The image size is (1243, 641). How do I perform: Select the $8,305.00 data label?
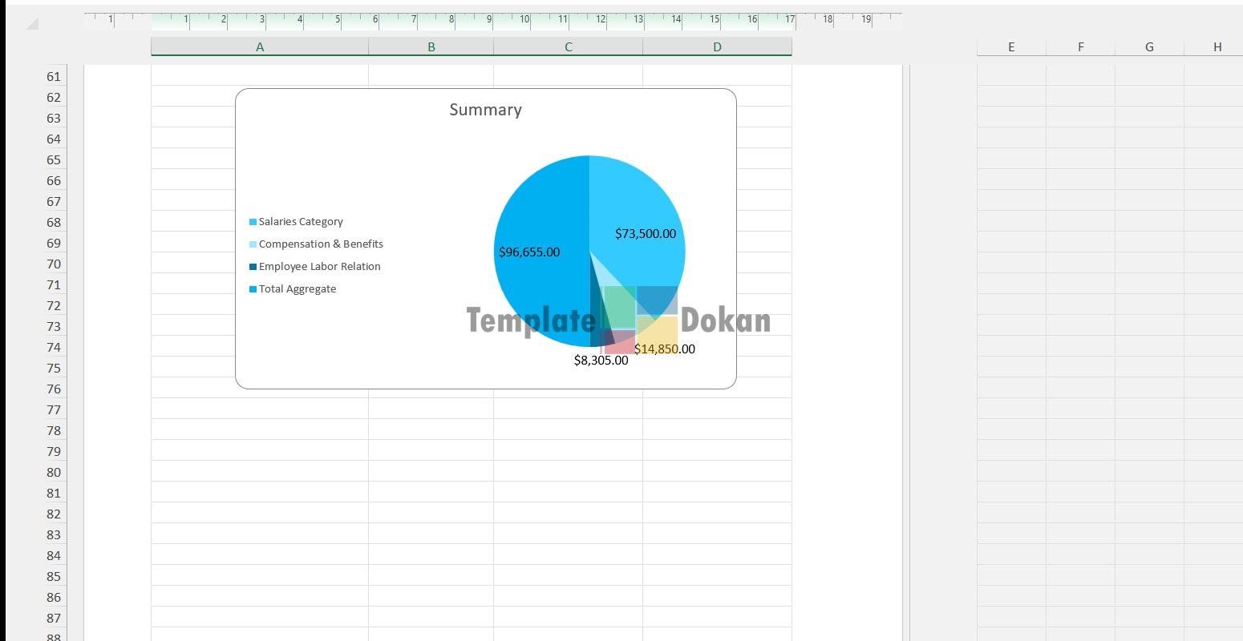tap(601, 361)
